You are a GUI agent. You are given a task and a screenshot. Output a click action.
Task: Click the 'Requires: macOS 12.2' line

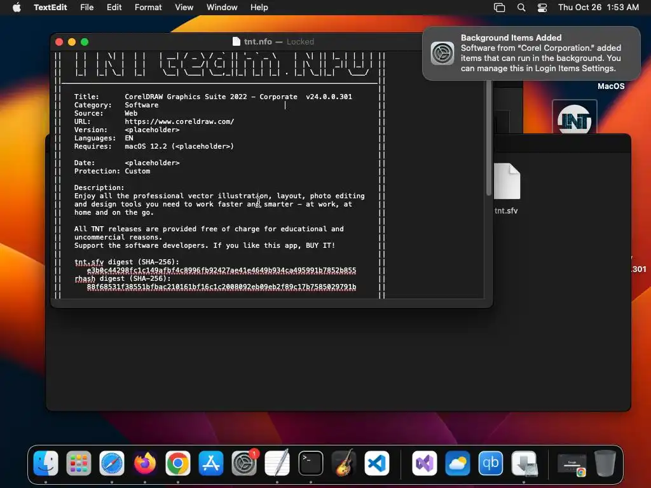click(x=154, y=147)
